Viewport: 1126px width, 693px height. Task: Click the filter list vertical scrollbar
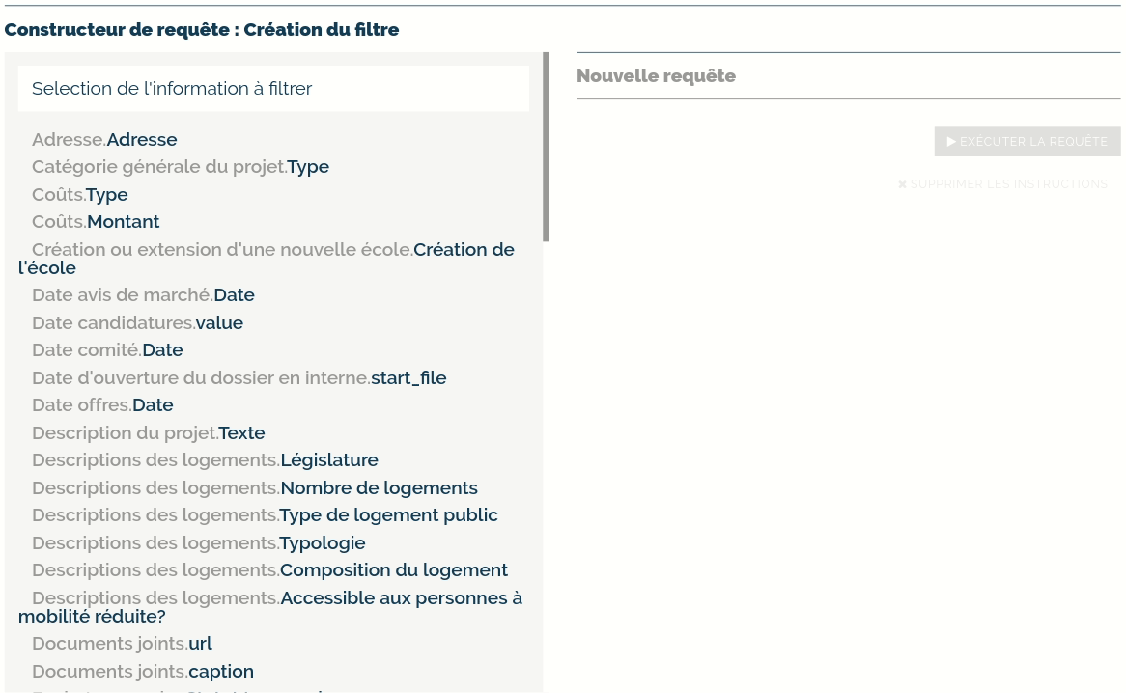pyautogui.click(x=546, y=147)
